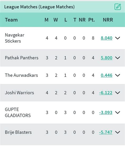The height and width of the screenshot is (146, 125).
Task: Expand the Navgekar Stickers row chevron
Action: 118,38
